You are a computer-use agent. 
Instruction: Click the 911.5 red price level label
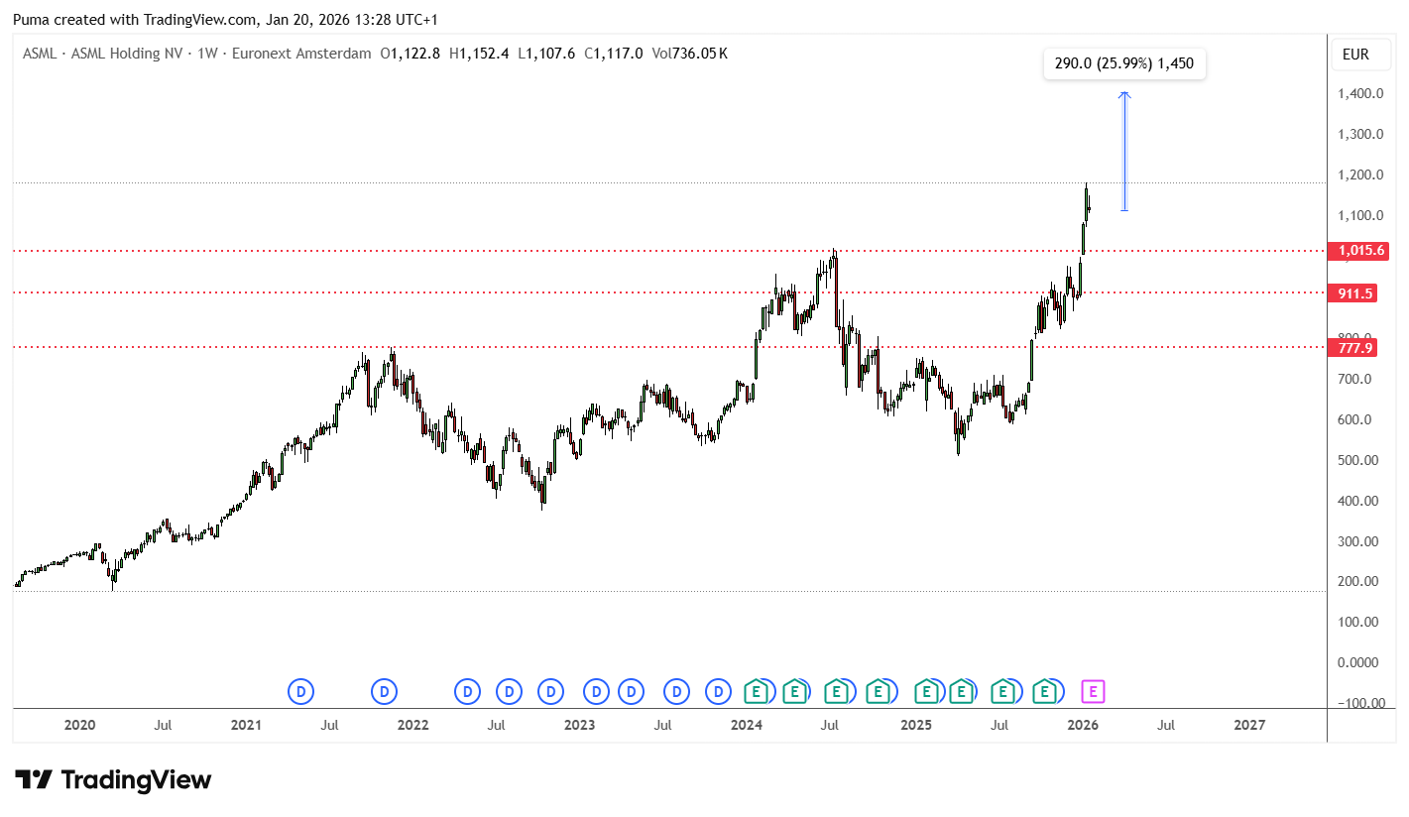pyautogui.click(x=1351, y=292)
